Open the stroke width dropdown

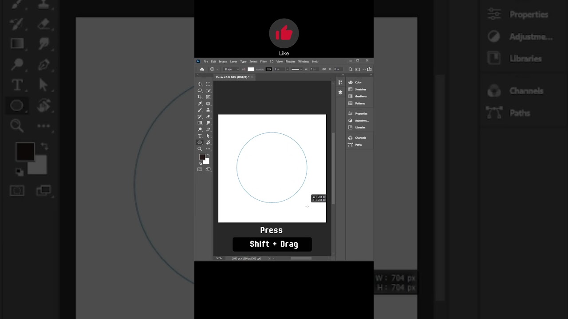pos(287,70)
